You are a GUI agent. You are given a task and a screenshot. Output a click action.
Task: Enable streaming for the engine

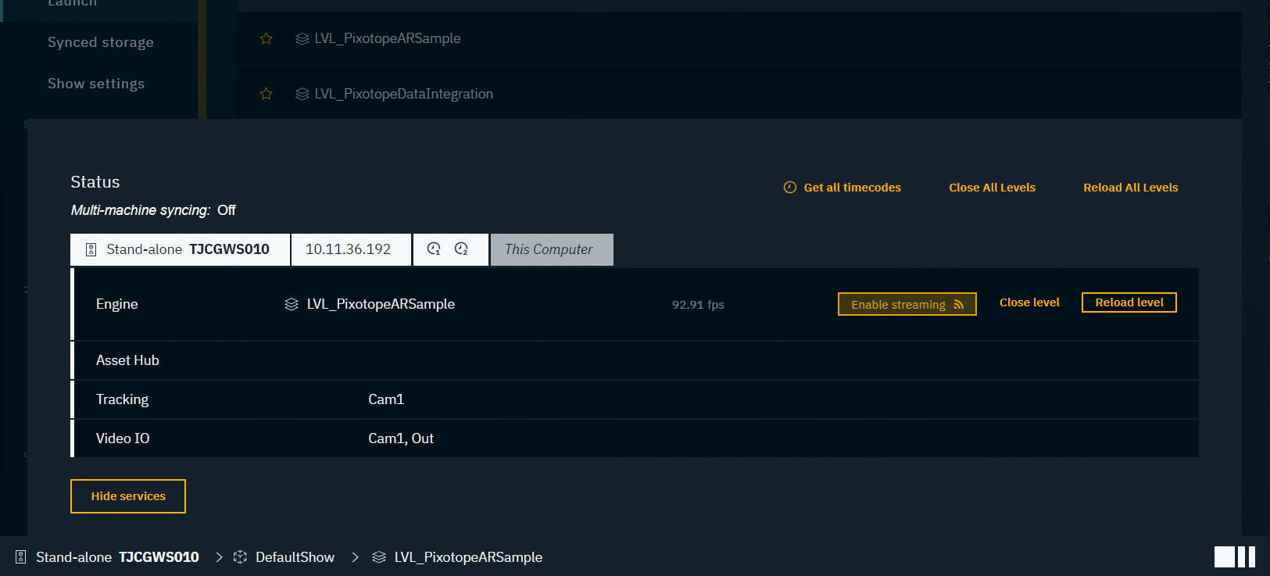[x=907, y=304]
